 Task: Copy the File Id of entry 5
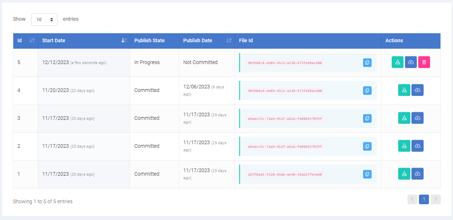click(367, 63)
